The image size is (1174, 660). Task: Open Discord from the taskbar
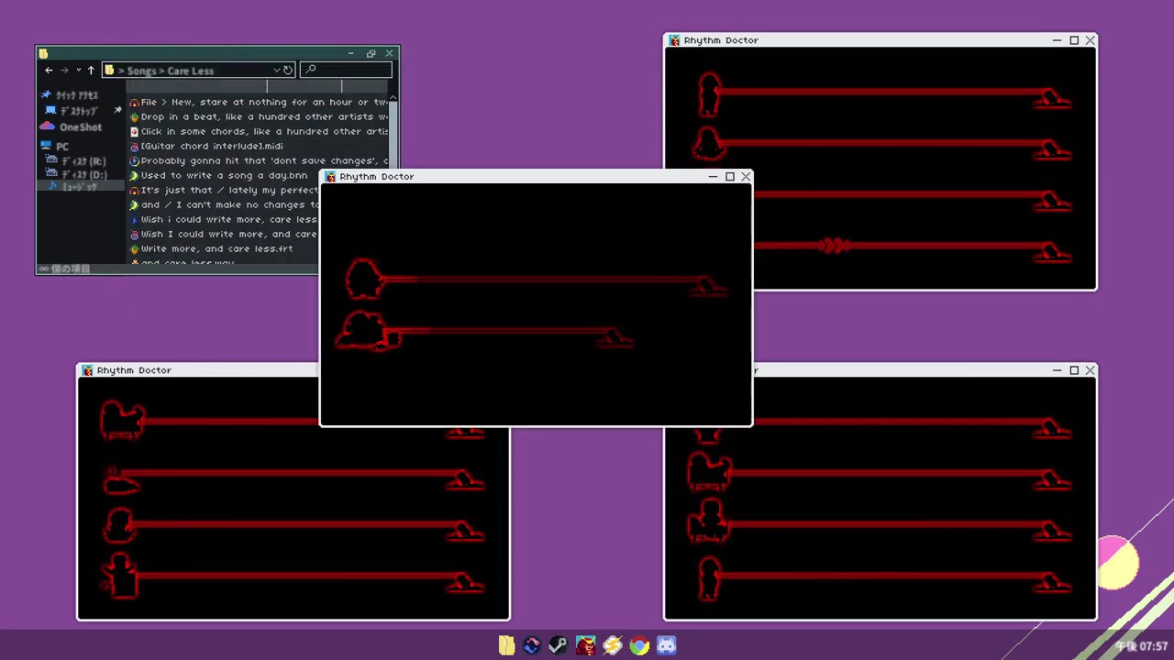[667, 645]
